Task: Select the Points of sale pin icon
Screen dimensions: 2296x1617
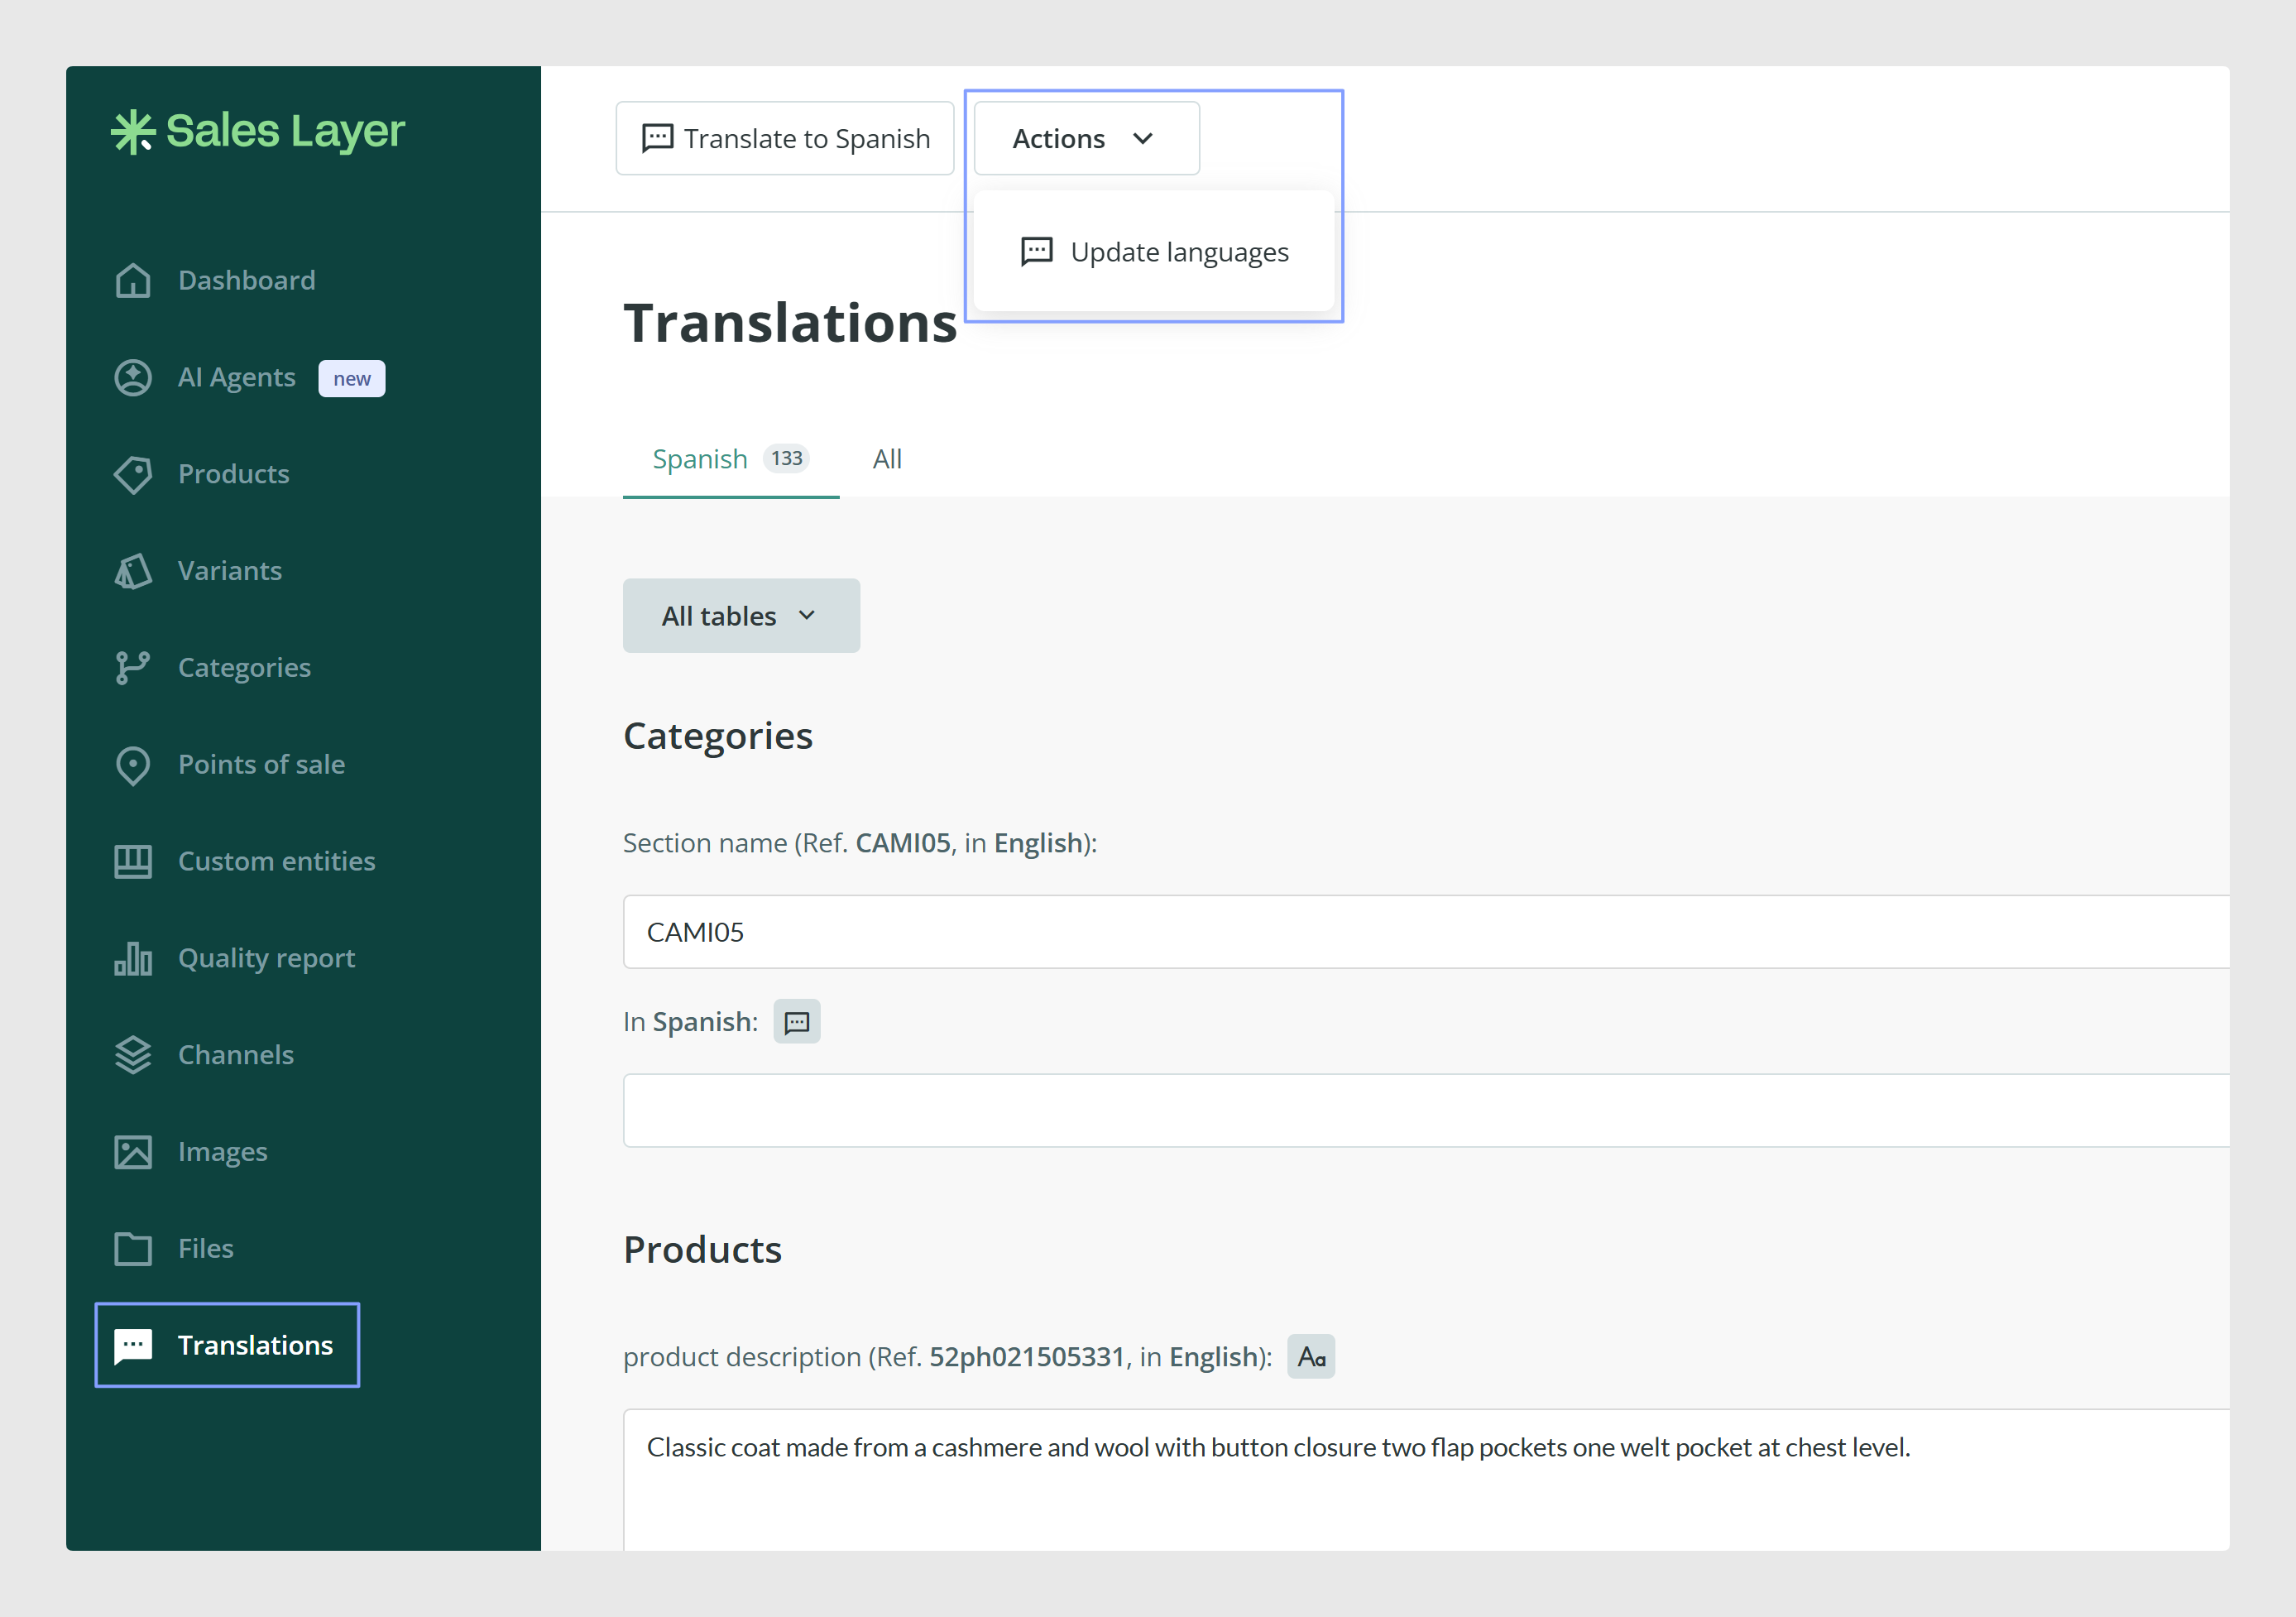Action: tap(133, 766)
